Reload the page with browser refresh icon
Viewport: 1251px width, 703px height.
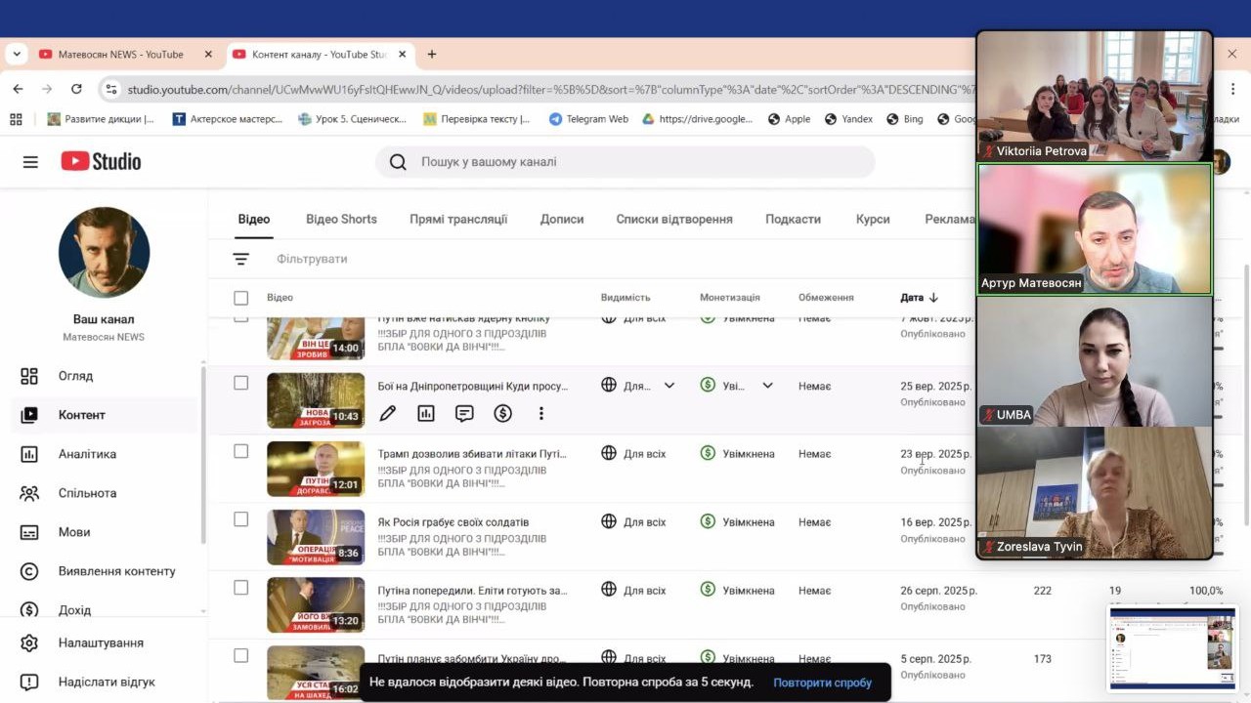(76, 89)
